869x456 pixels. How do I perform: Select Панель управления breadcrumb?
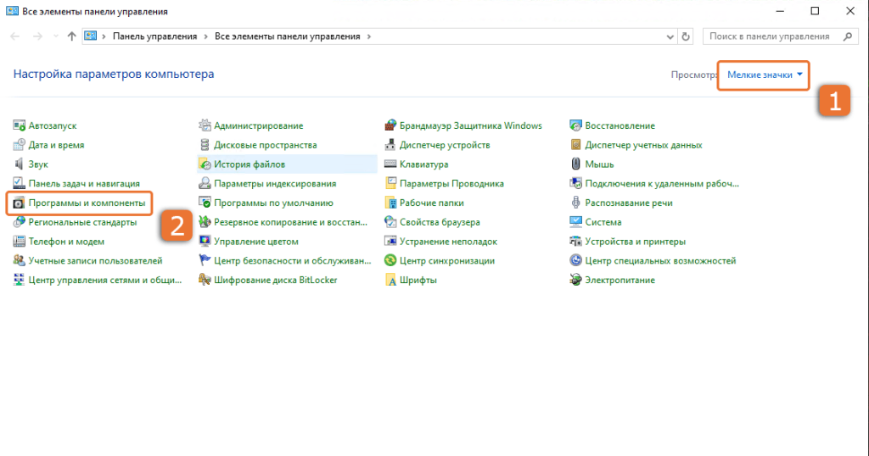pos(154,36)
